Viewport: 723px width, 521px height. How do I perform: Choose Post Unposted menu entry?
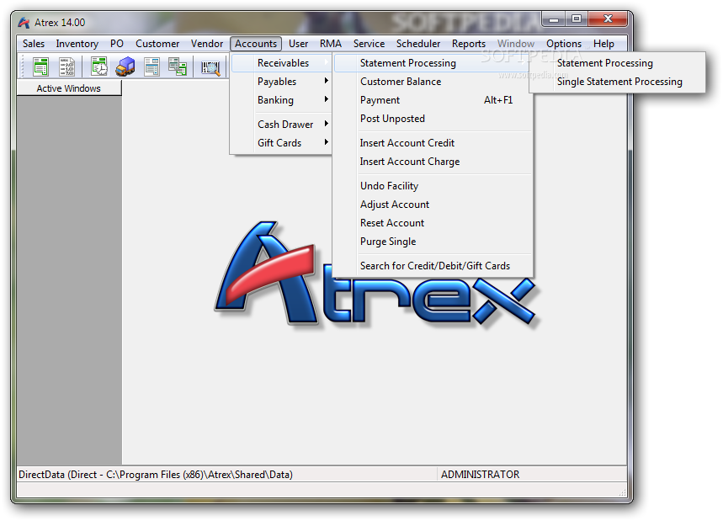tap(433, 118)
